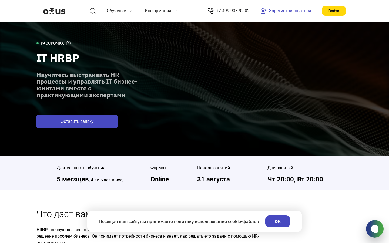Expand the Информация chevron arrow
Viewport: 389px width, 243px height.
[x=176, y=11]
